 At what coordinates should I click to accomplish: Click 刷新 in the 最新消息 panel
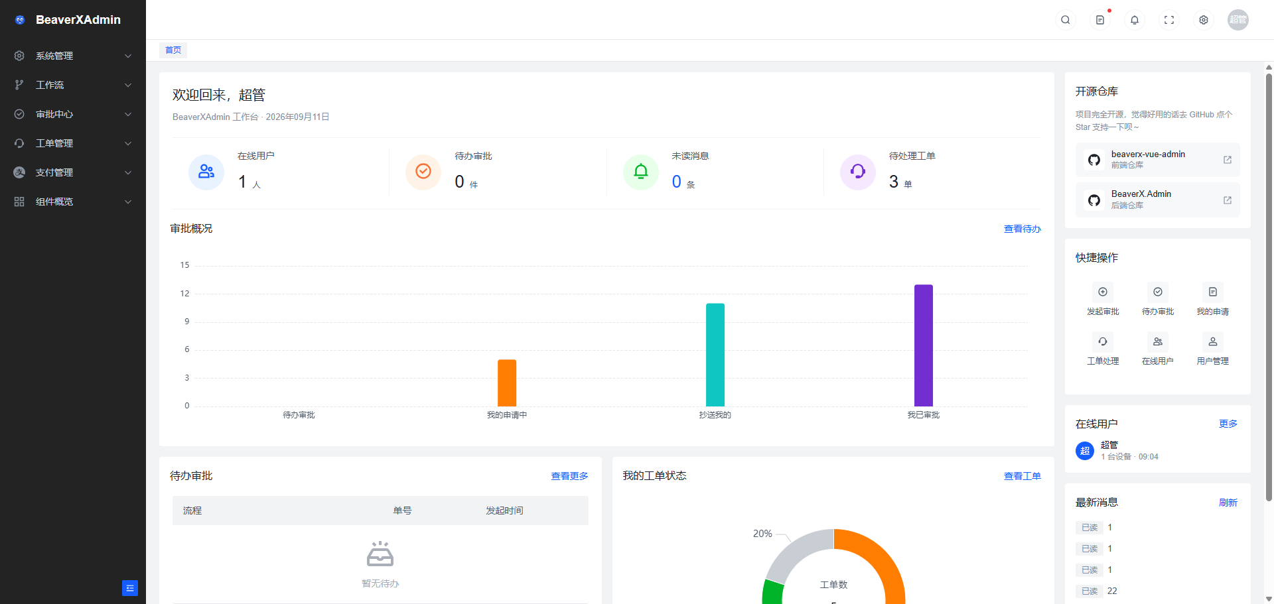click(1228, 503)
